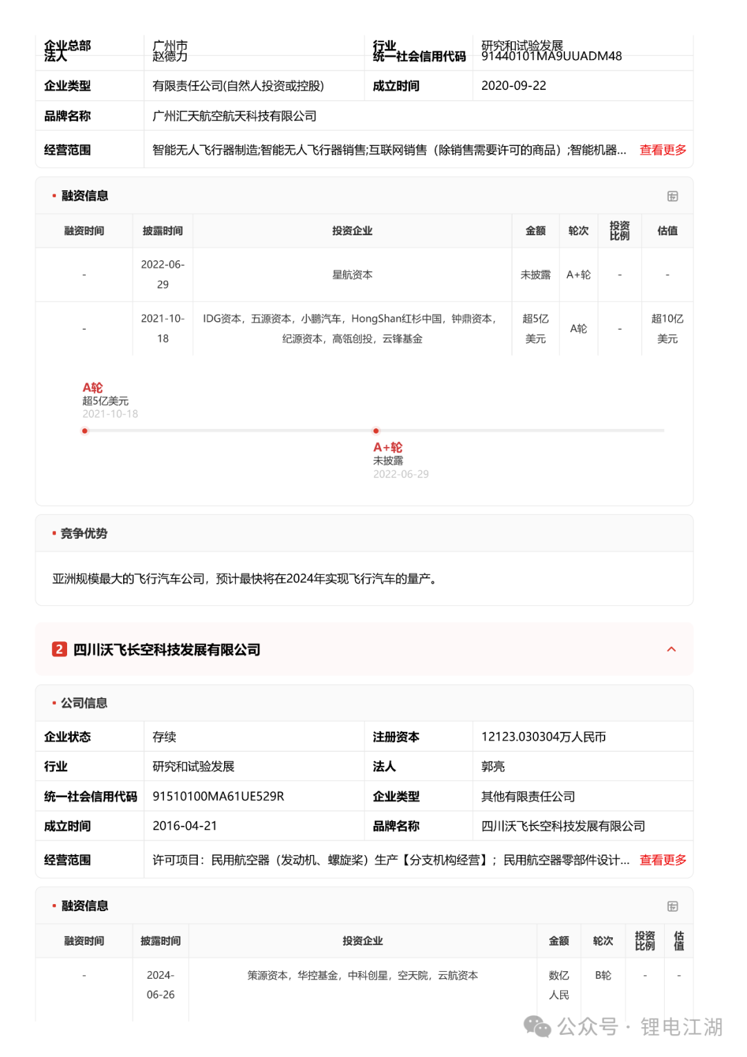Click 查看更多 in the 民用航空器 business scope row
The image size is (747, 1057).
pos(663,860)
